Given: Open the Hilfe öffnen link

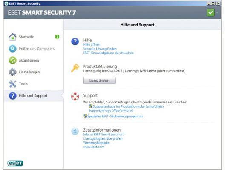Looking at the screenshot, I should point(92,44).
